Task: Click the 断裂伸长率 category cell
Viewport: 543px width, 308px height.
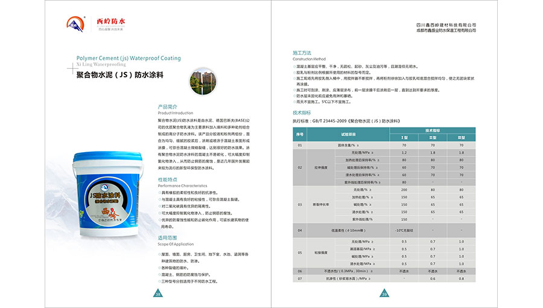Action: [x=321, y=204]
